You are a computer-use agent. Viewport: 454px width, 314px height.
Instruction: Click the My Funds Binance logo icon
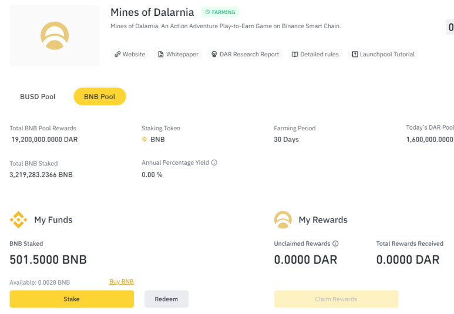pos(19,220)
